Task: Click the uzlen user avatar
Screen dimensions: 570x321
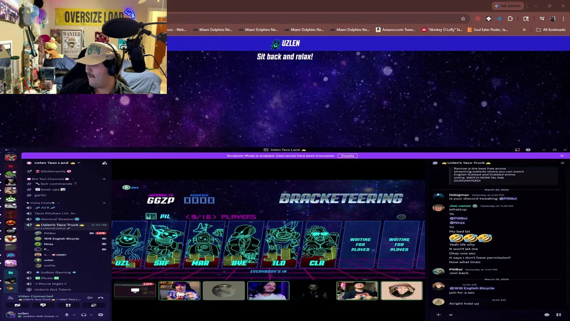Action: [x=11, y=314]
